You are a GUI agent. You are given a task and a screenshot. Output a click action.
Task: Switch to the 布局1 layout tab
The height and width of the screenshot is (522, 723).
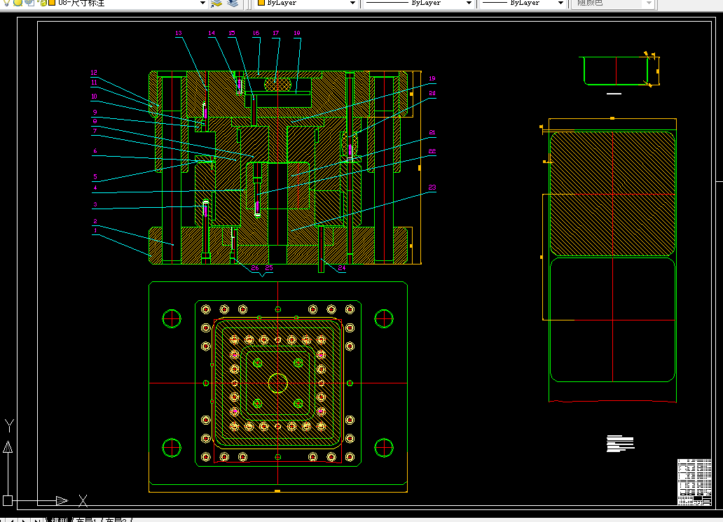click(86, 520)
